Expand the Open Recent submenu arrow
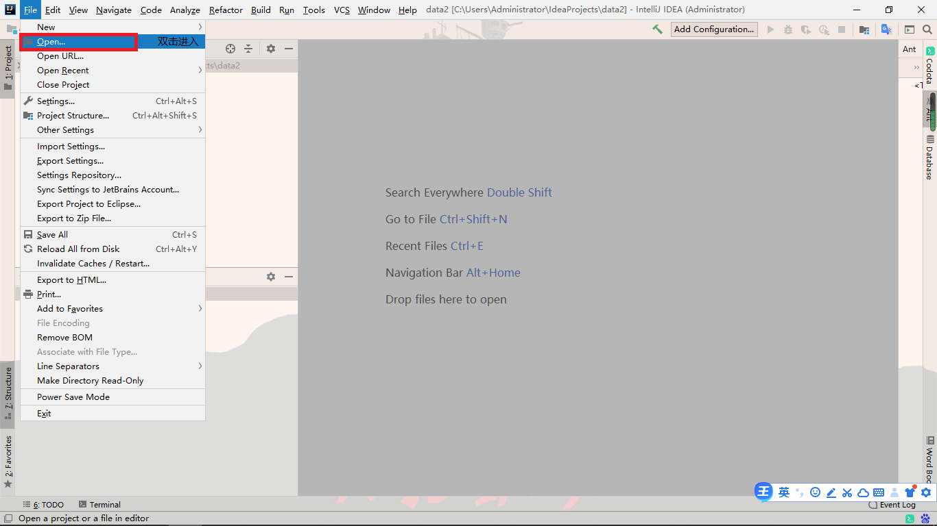 click(200, 71)
